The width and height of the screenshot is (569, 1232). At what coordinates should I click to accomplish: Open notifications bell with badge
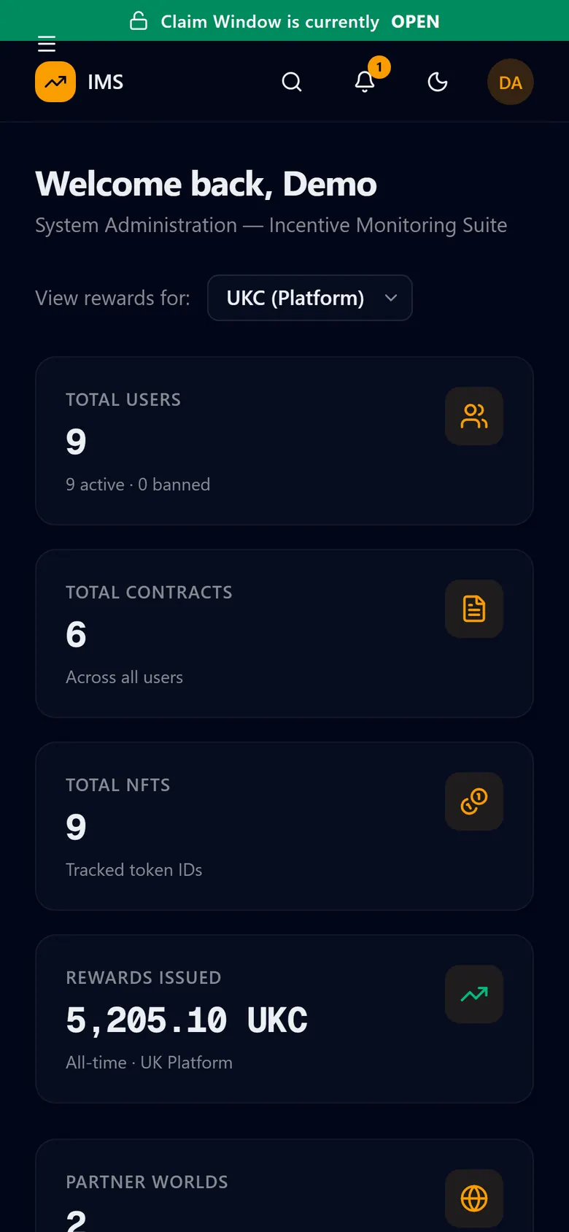(365, 82)
